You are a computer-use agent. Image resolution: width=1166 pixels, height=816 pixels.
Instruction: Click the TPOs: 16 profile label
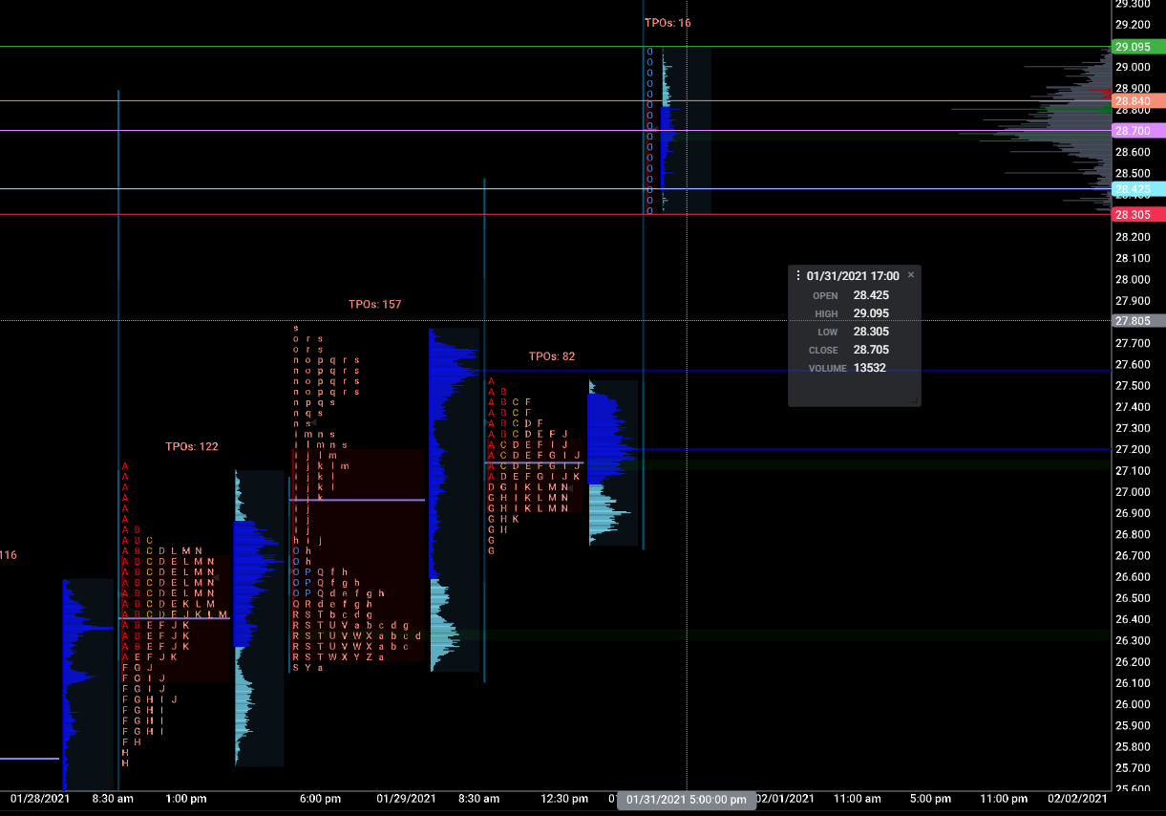[x=668, y=23]
